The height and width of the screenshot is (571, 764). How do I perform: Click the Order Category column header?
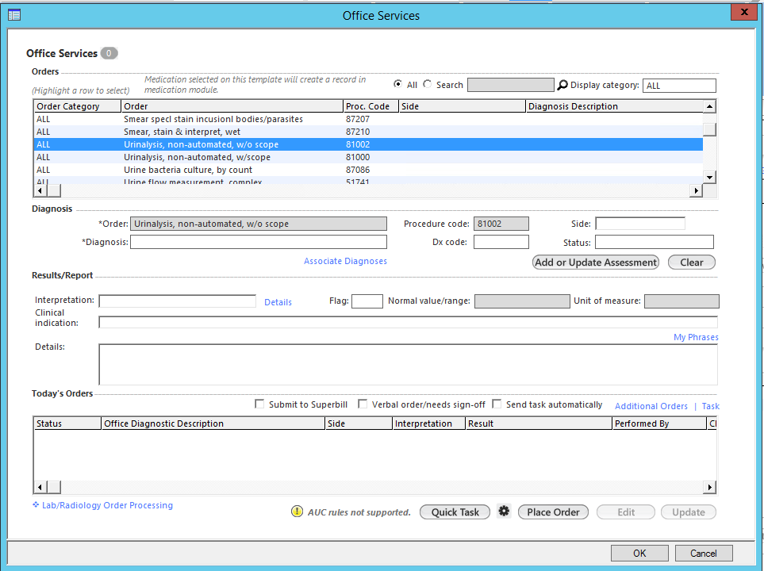point(77,106)
